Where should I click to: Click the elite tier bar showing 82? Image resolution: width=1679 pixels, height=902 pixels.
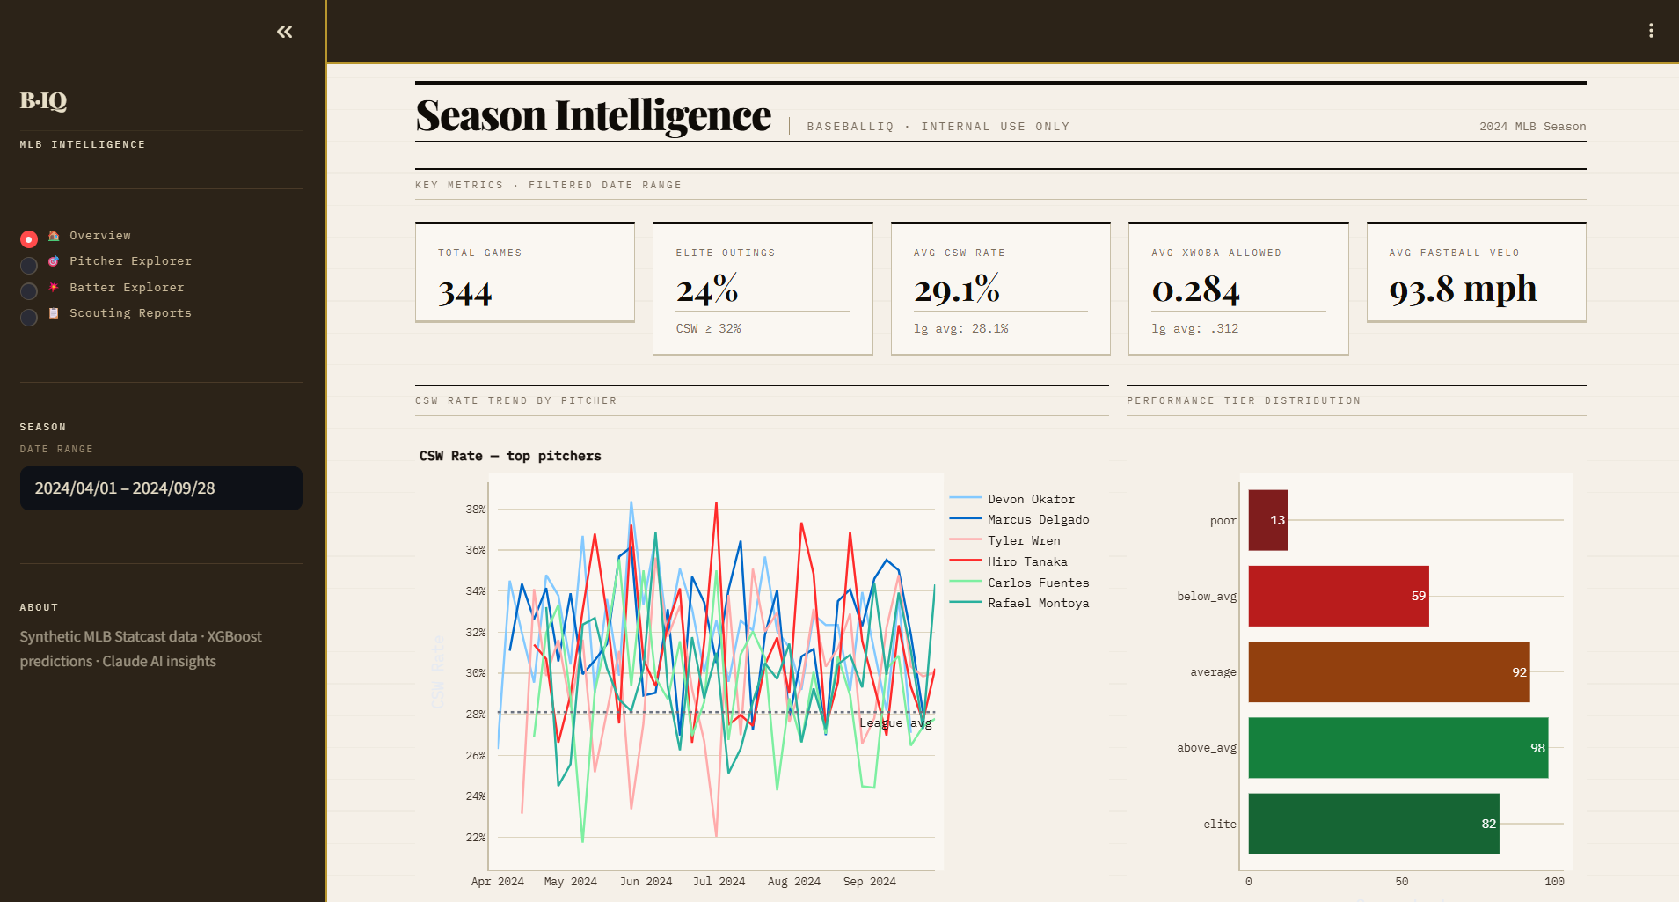tap(1374, 824)
